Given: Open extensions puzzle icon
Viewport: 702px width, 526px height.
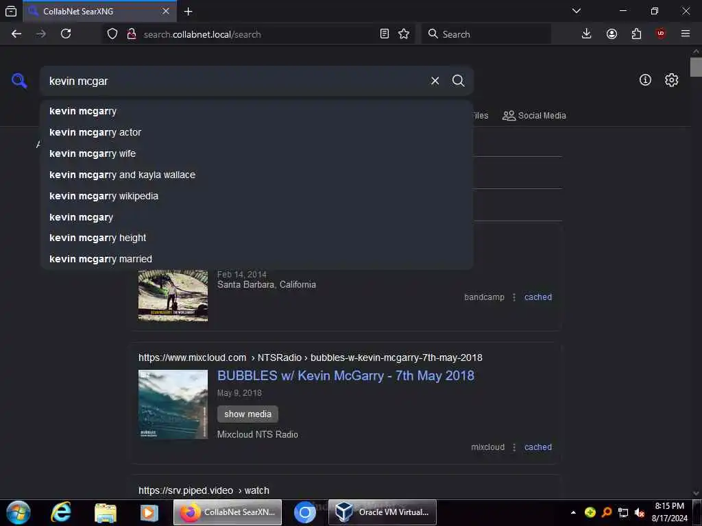Looking at the screenshot, I should tap(636, 34).
